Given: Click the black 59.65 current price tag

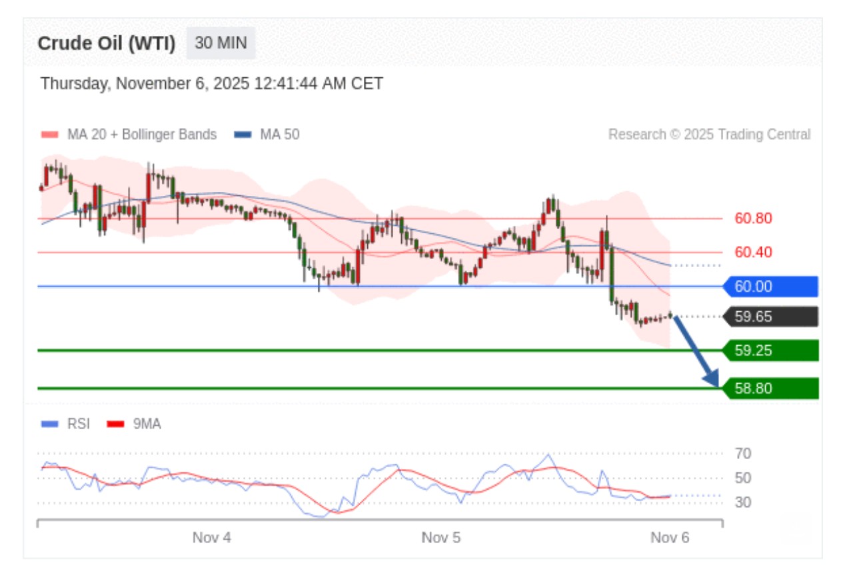Looking at the screenshot, I should click(771, 316).
